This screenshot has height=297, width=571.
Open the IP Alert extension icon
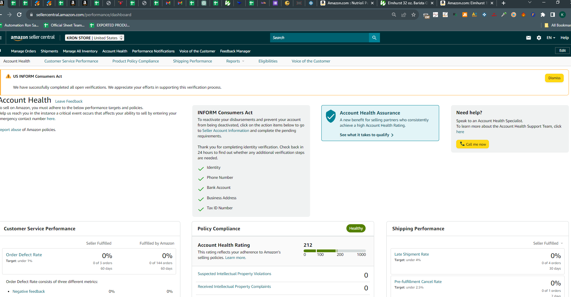coord(494,15)
